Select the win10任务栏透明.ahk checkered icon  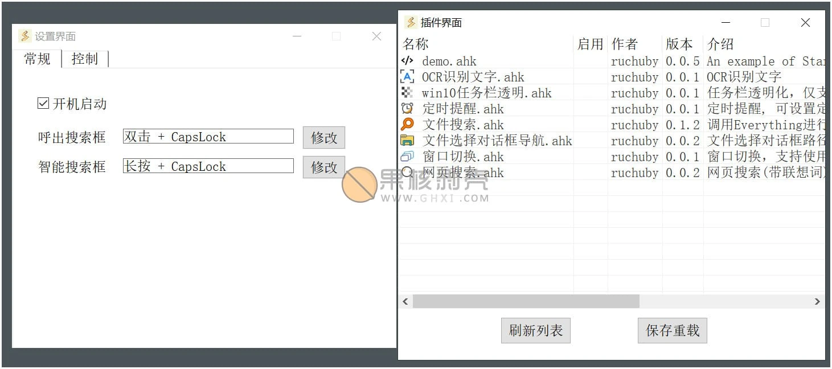pyautogui.click(x=407, y=93)
